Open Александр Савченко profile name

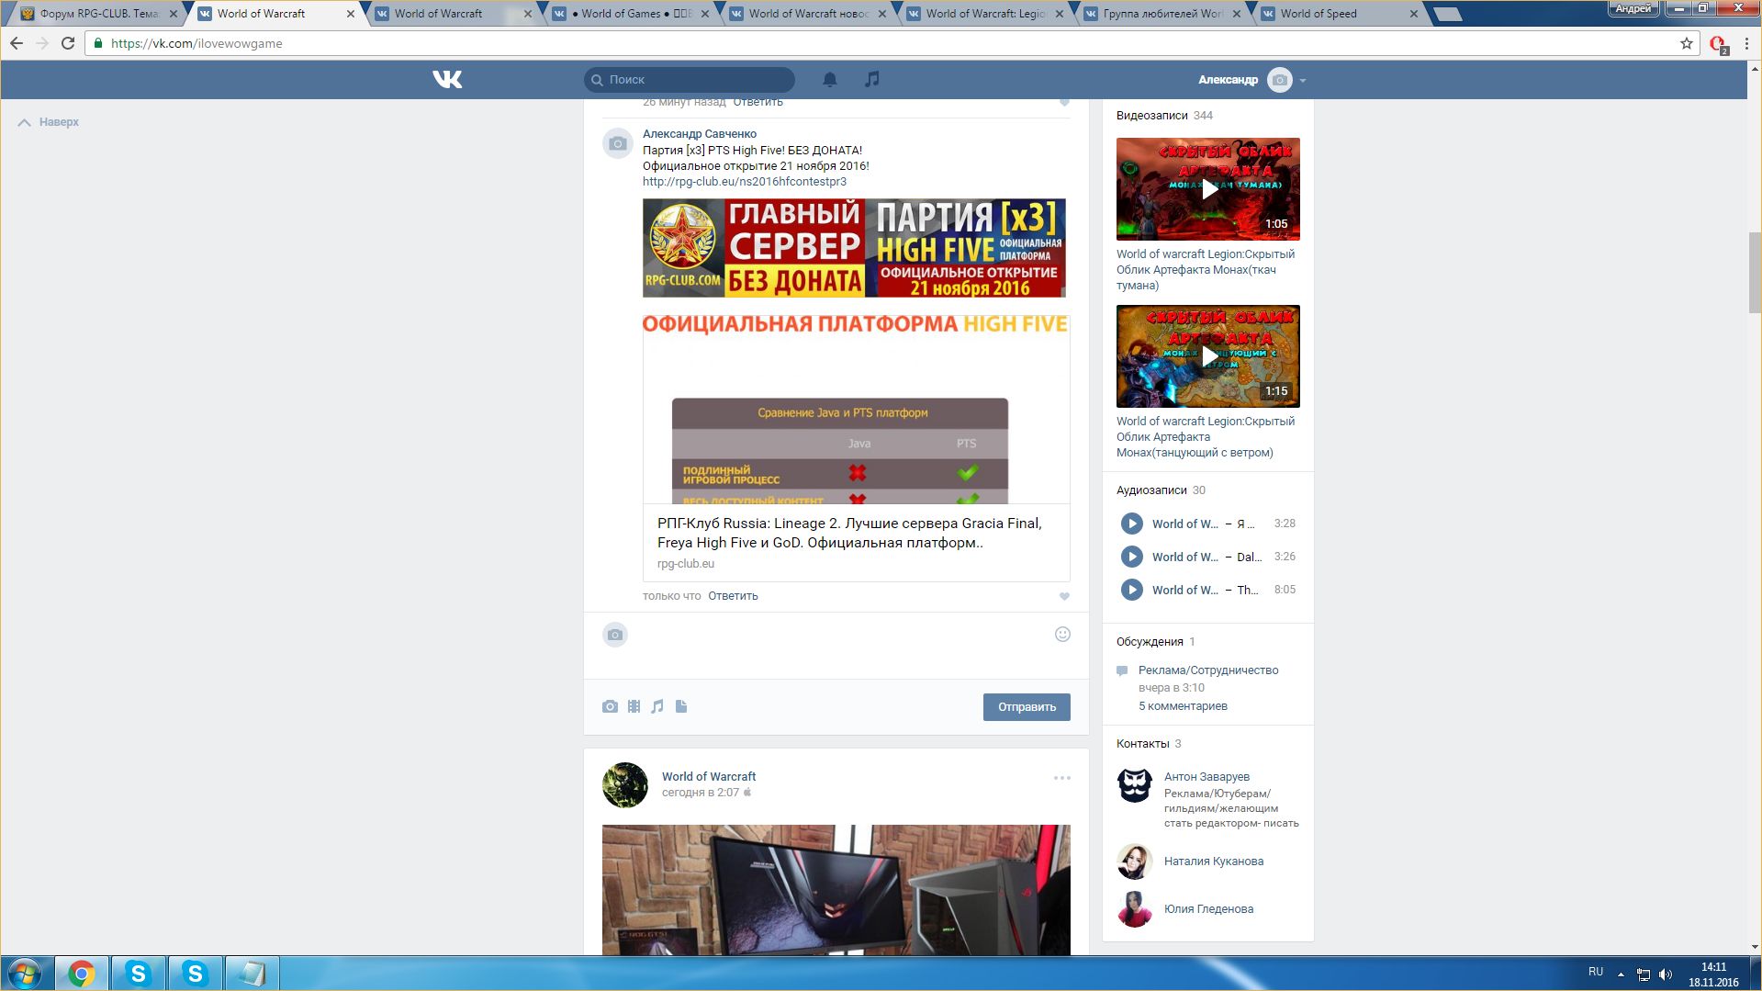coord(700,134)
